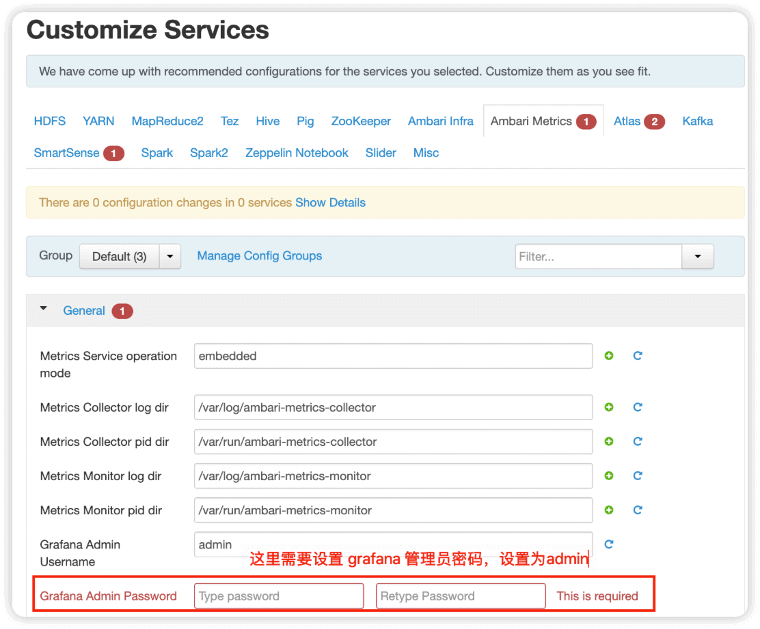Collapse the General section triangle
The image size is (760, 629).
point(44,308)
